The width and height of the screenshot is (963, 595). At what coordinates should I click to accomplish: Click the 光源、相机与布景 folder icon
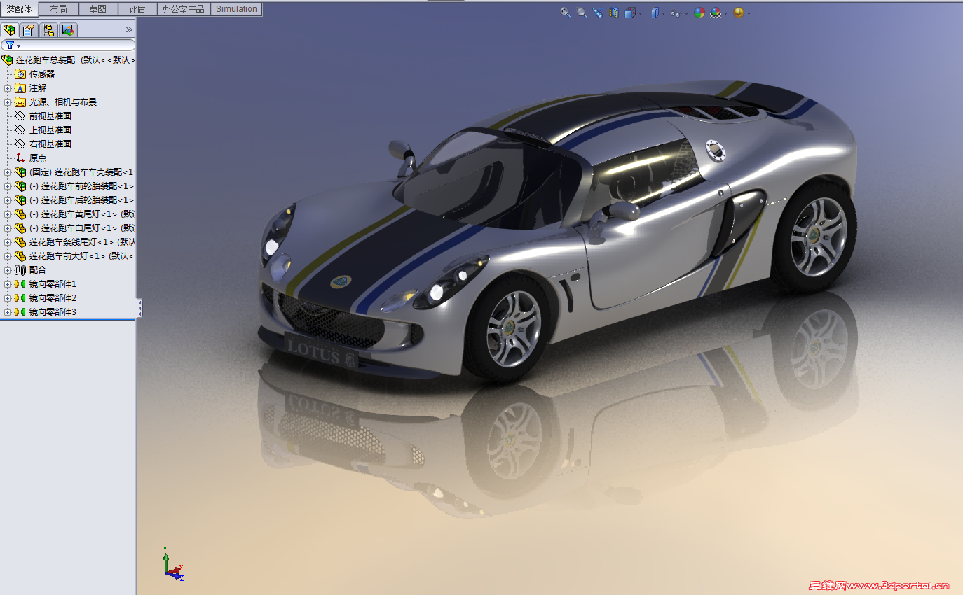(x=20, y=101)
